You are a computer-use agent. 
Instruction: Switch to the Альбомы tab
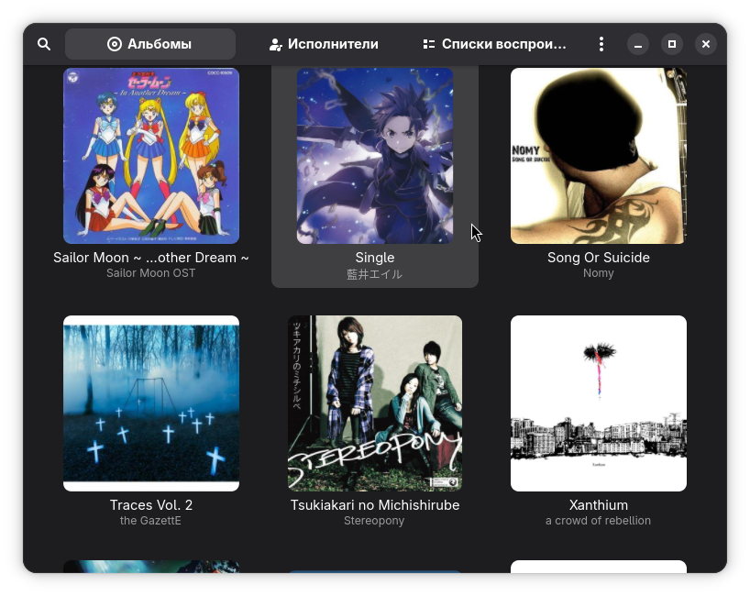tap(149, 44)
